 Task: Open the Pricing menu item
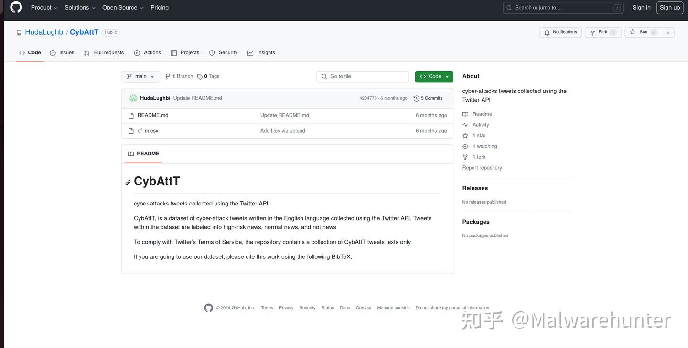159,7
